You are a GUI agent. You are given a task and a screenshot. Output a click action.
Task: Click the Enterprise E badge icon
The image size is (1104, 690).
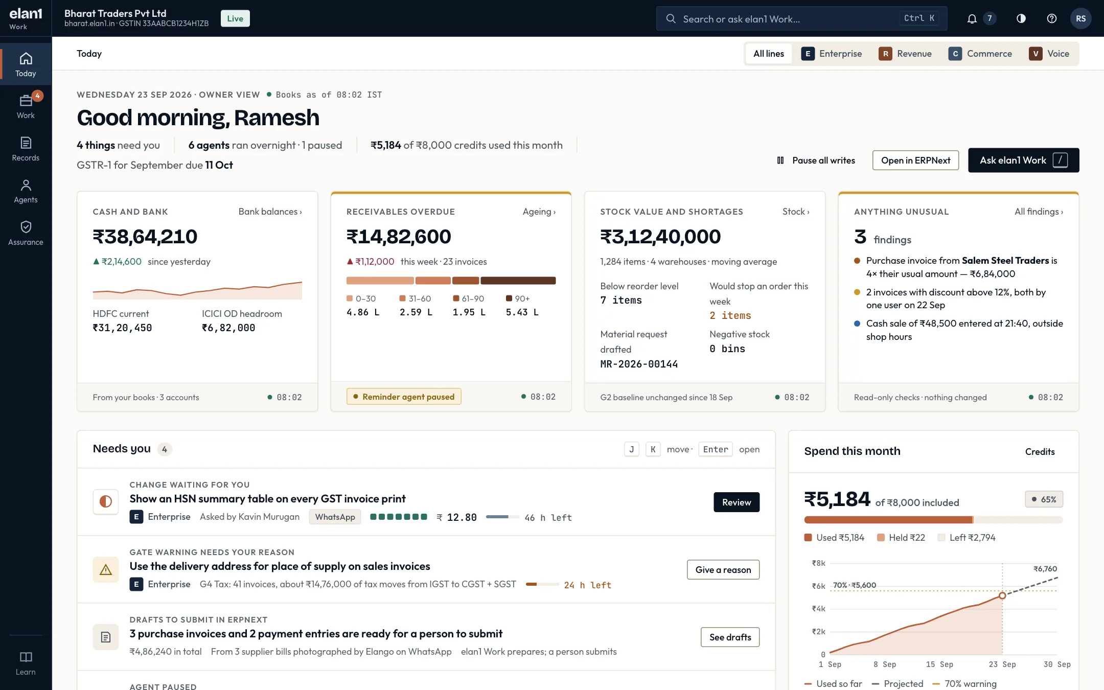point(808,54)
